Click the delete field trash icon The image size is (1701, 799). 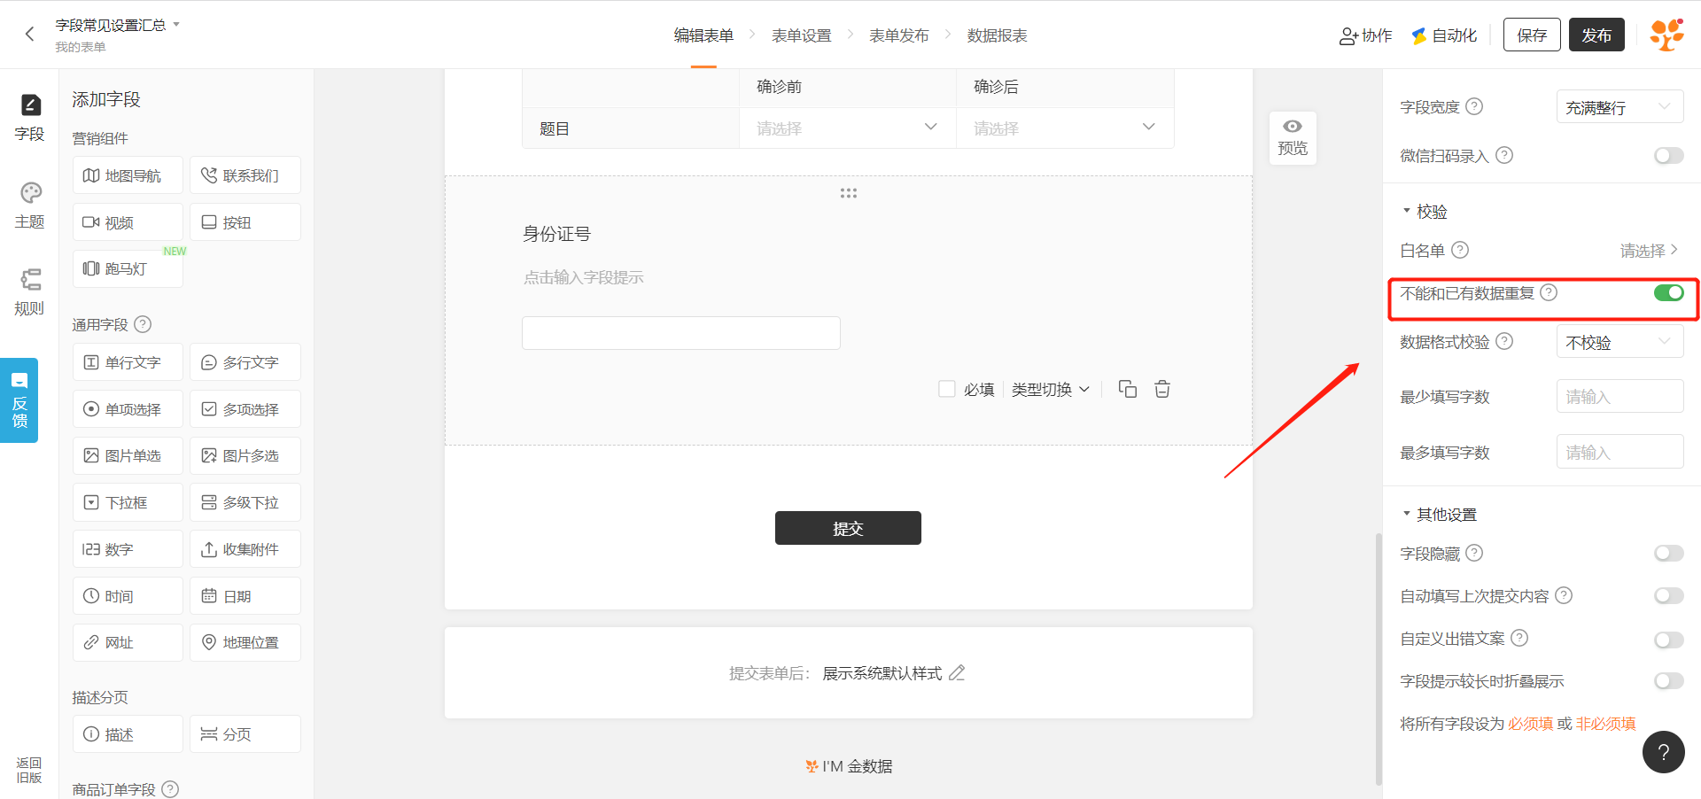(x=1162, y=389)
